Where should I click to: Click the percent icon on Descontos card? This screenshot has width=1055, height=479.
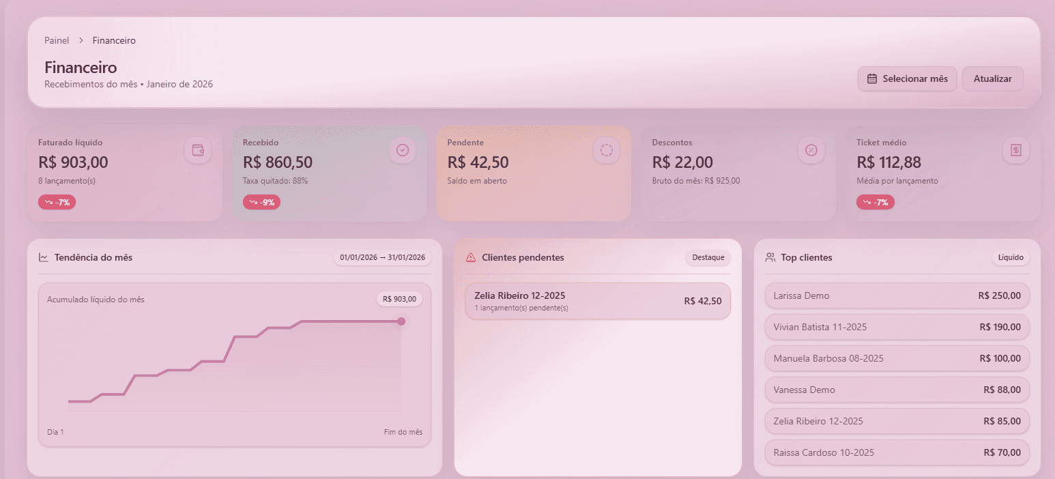point(811,150)
